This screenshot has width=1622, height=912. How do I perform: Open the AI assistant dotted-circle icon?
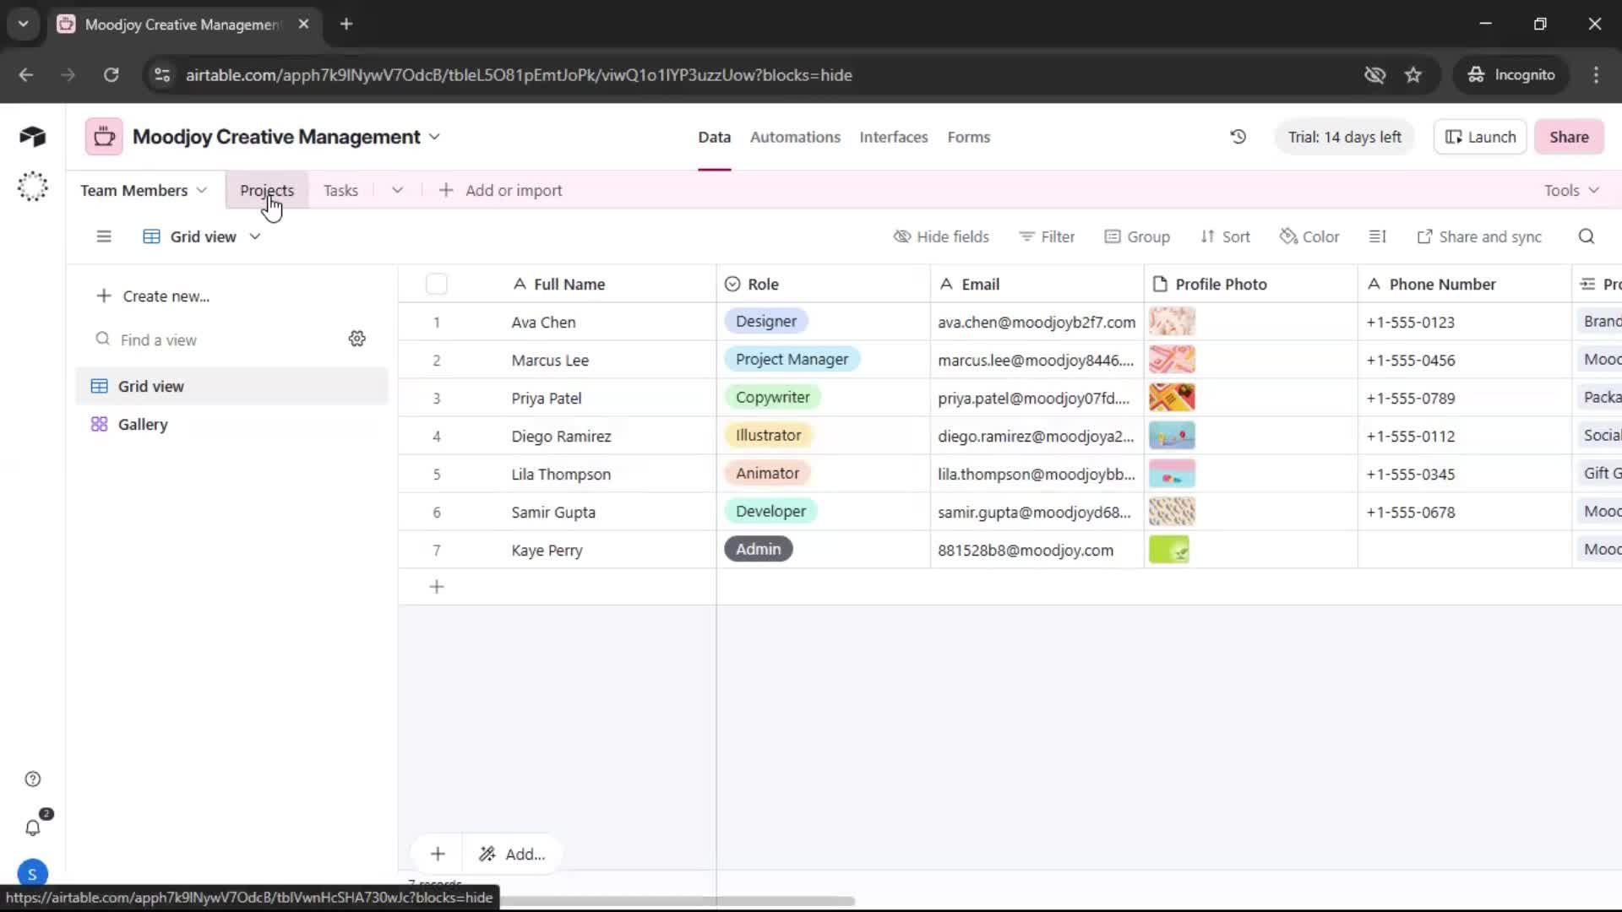[32, 187]
